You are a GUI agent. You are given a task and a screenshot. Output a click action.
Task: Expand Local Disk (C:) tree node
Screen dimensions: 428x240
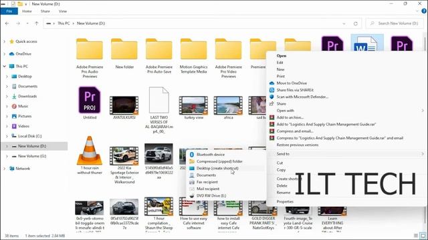[7, 136]
